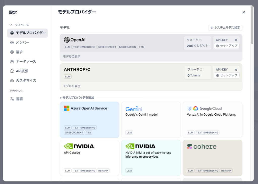Click the RERANK tag on cohere card

click(x=226, y=171)
